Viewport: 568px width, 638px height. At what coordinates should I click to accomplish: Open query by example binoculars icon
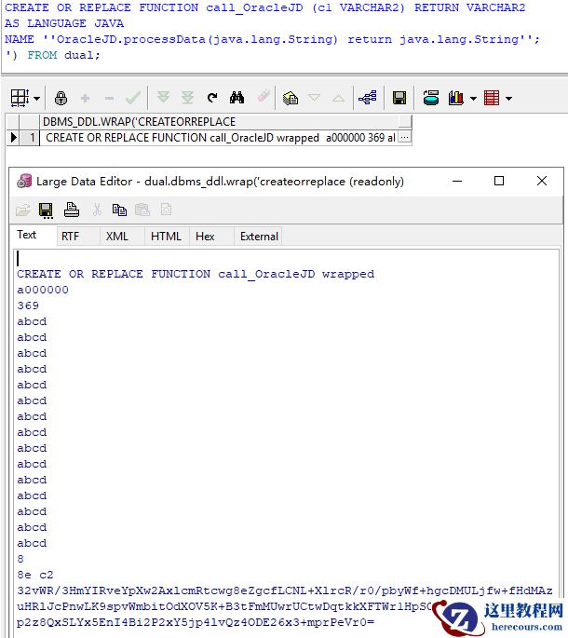(237, 98)
